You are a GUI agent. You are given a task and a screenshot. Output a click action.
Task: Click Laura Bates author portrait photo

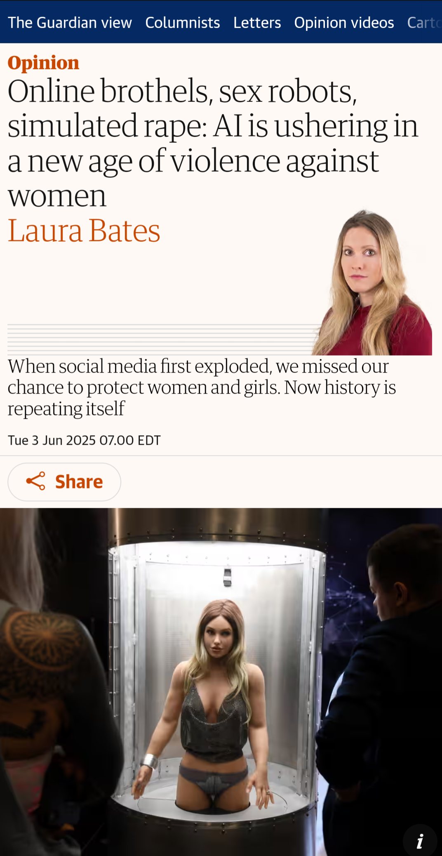(371, 283)
